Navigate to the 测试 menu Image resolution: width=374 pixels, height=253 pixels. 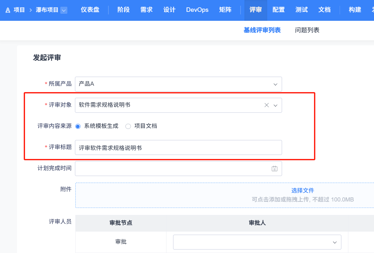tap(302, 10)
